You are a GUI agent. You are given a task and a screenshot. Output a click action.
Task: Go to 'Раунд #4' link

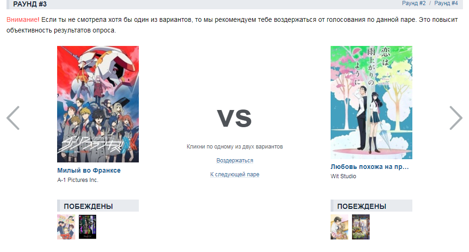[446, 3]
